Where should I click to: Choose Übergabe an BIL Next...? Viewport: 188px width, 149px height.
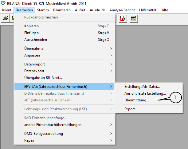[x=43, y=78]
